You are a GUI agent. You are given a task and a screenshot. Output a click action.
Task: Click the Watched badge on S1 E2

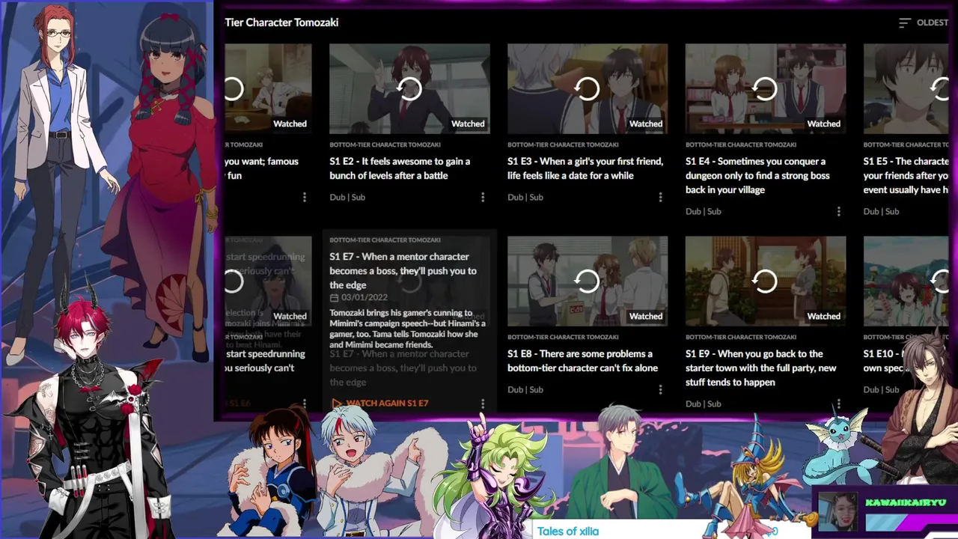pos(468,124)
